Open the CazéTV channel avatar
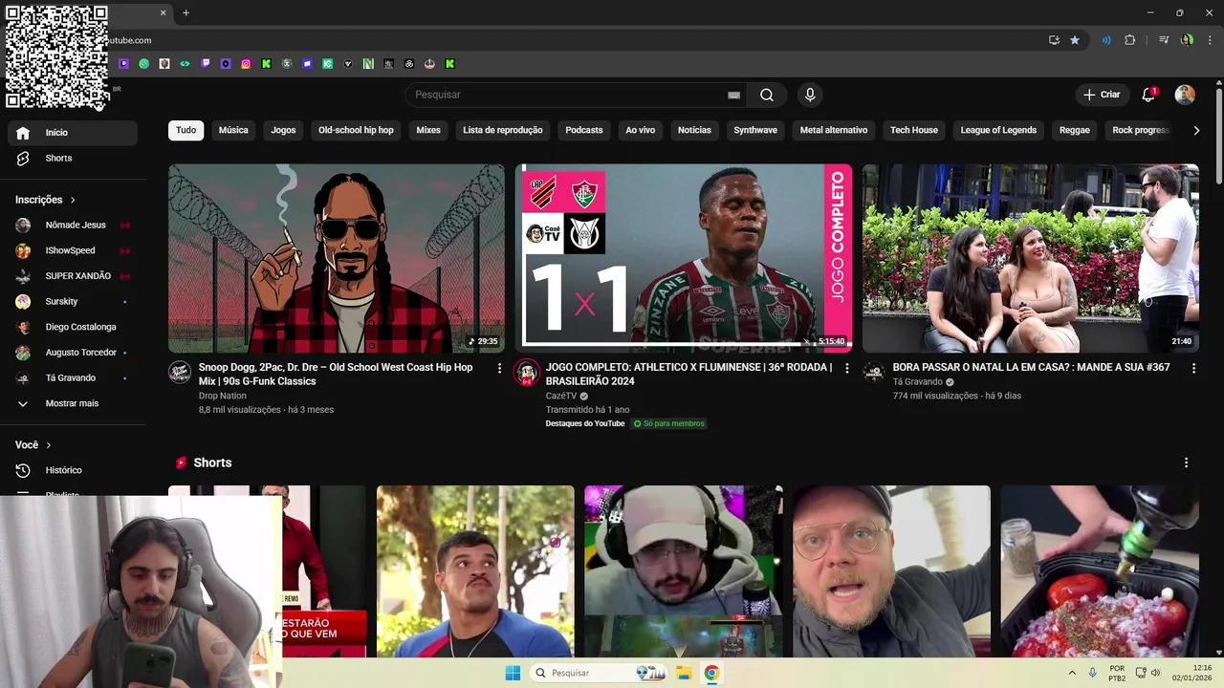1224x688 pixels. pyautogui.click(x=527, y=373)
